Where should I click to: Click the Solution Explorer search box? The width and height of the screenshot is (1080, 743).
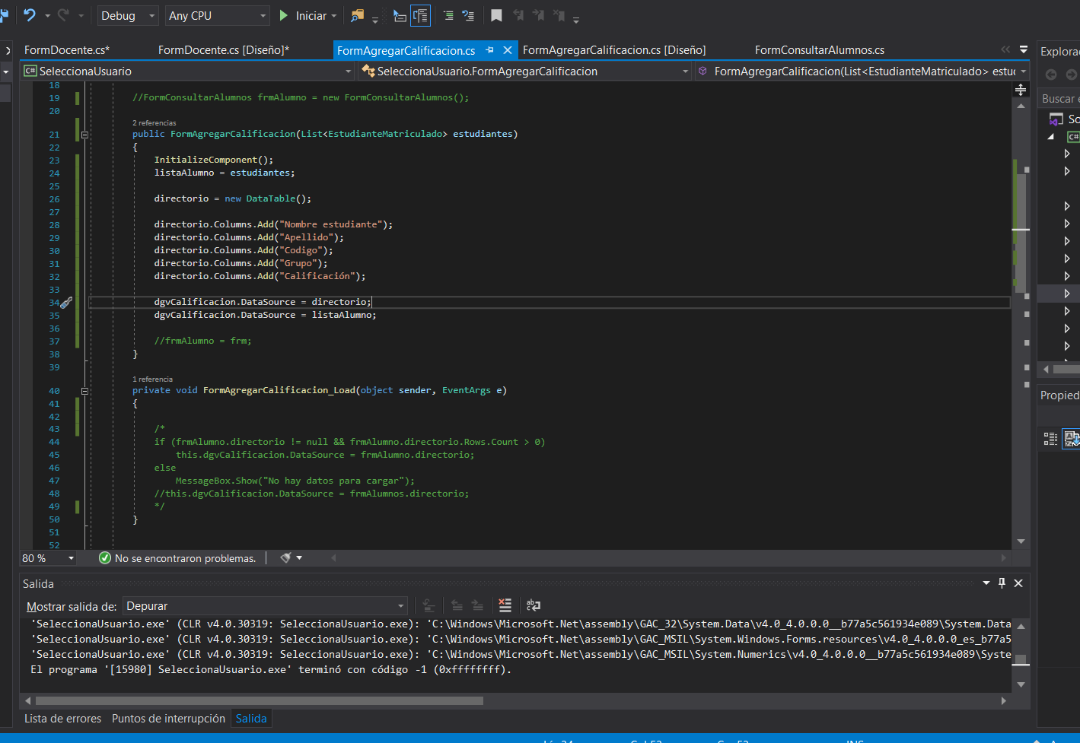tap(1059, 99)
